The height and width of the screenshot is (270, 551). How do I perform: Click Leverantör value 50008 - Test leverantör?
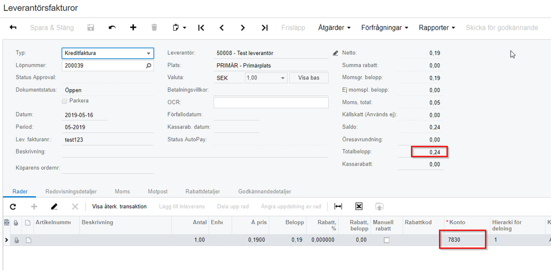tap(271, 53)
